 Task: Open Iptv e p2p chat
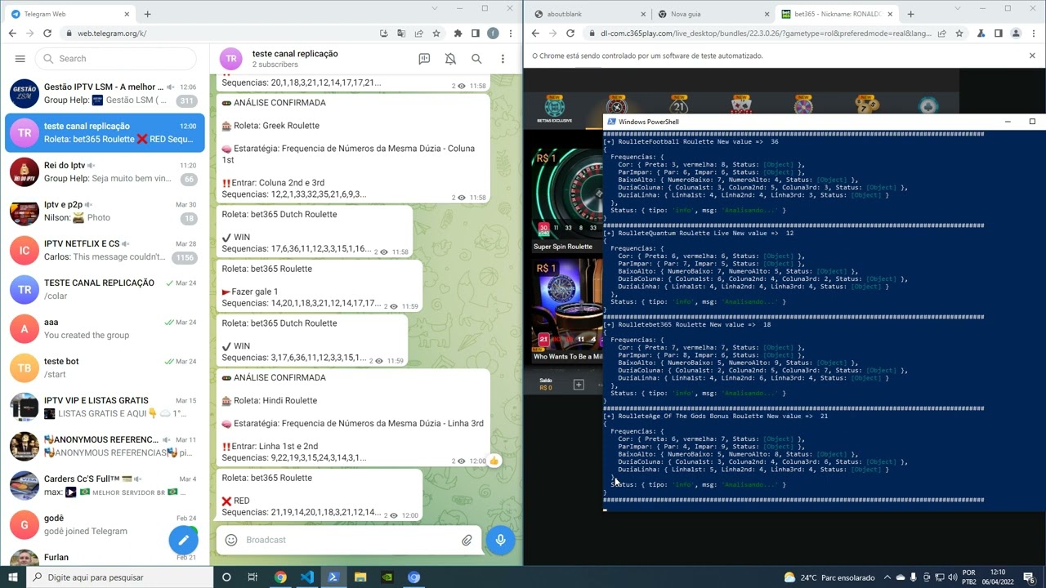pos(105,211)
